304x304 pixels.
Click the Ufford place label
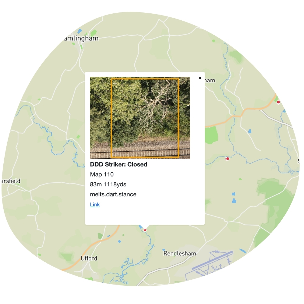click(x=89, y=258)
